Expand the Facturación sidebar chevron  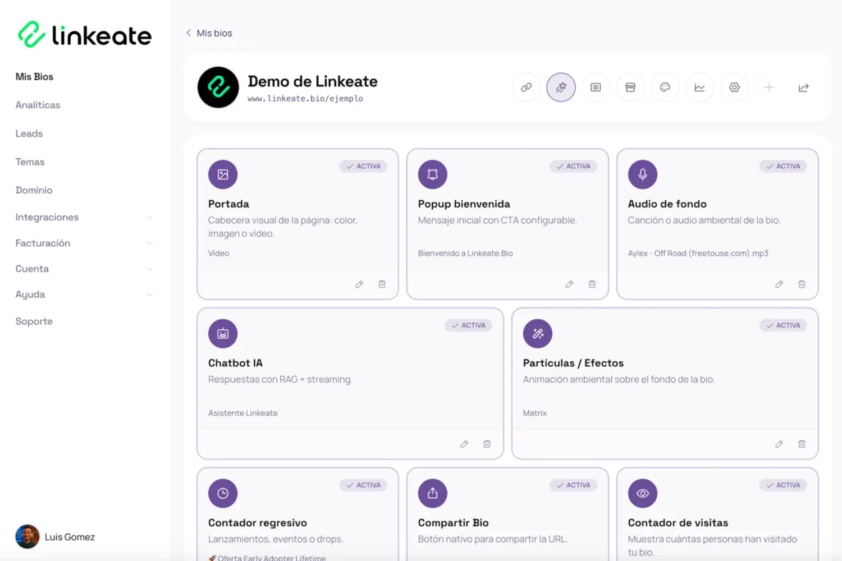149,243
